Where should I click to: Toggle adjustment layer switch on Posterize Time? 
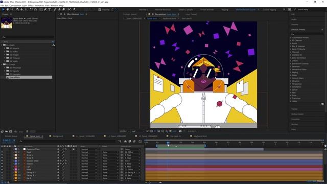pyautogui.click(x=74, y=149)
